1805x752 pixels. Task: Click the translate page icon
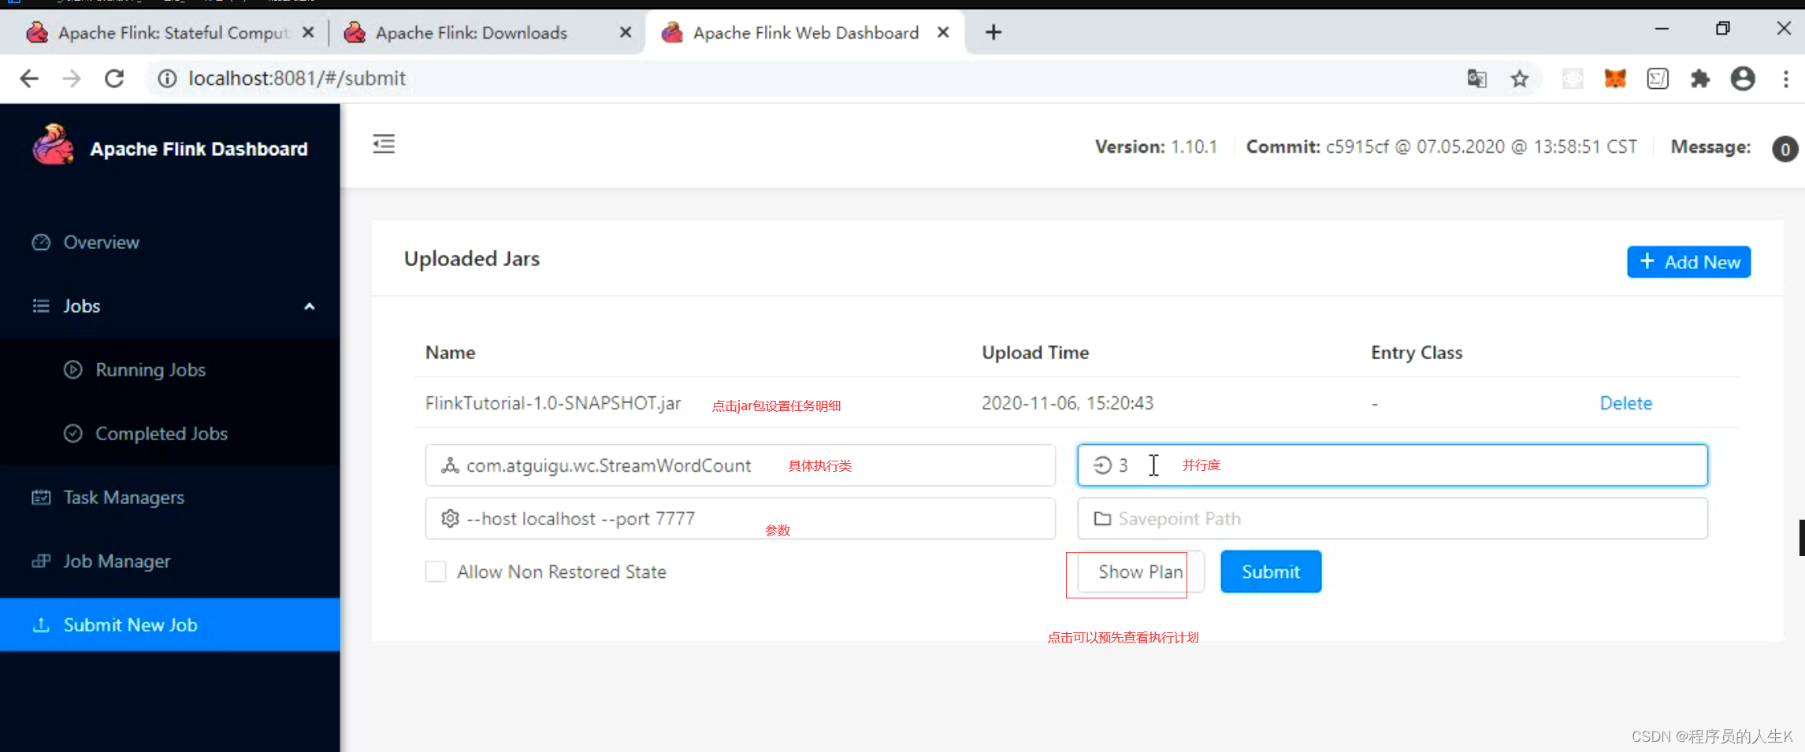coord(1477,78)
